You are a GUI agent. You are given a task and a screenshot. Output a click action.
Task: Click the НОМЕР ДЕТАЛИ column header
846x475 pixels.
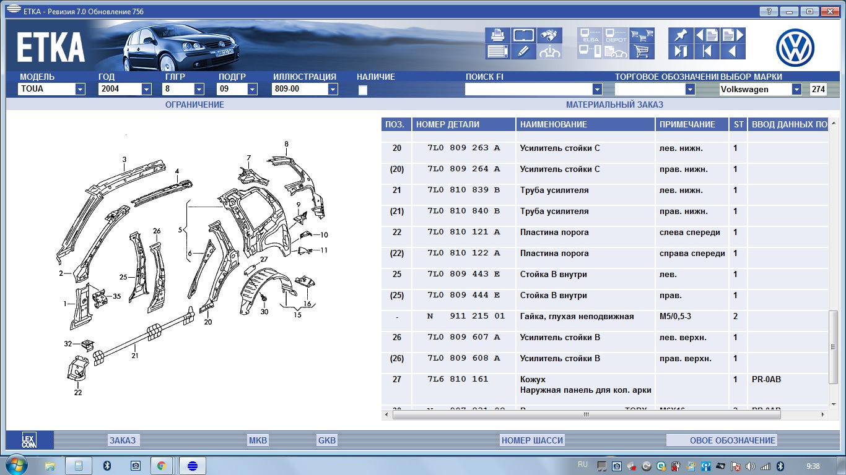click(x=464, y=124)
